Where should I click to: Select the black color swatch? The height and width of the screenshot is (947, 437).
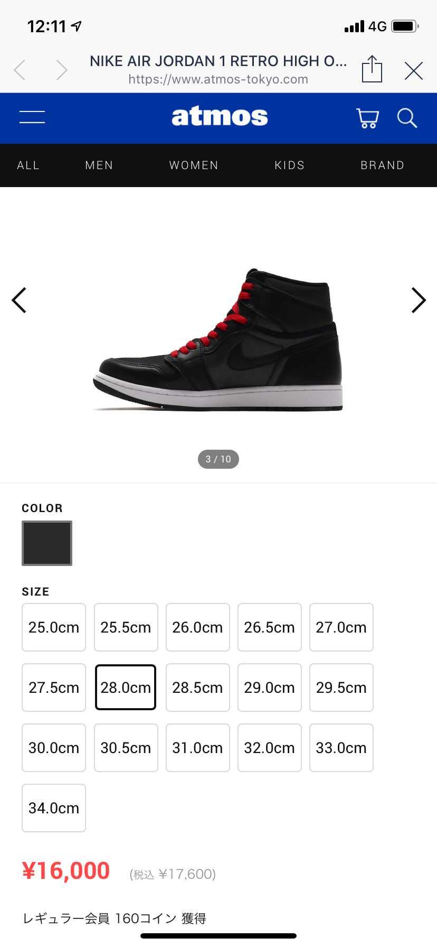point(47,543)
